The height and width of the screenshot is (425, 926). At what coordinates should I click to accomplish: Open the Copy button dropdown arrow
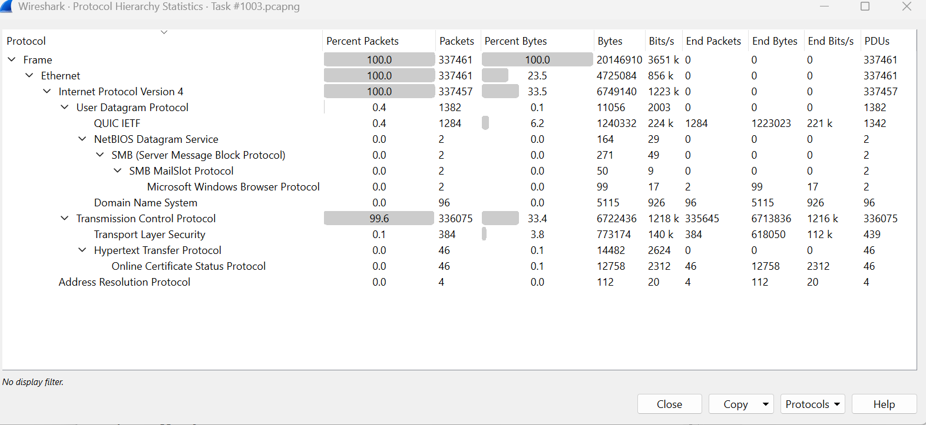765,404
